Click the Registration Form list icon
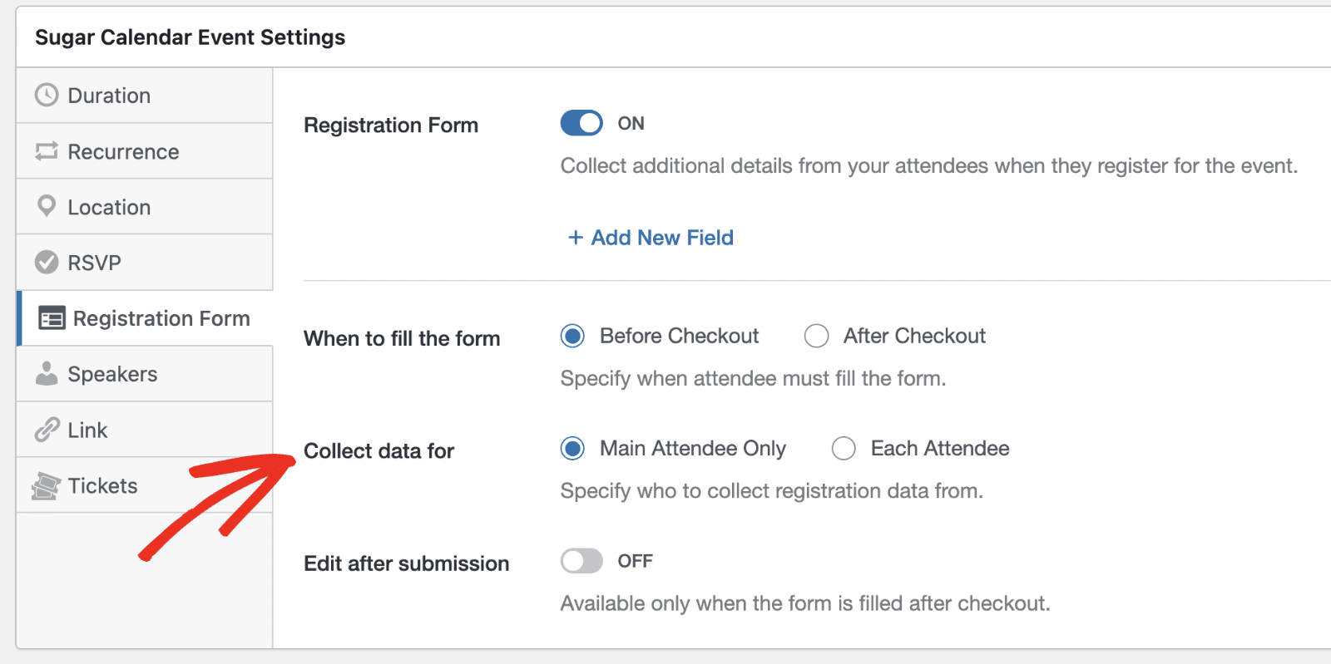 pyautogui.click(x=52, y=318)
